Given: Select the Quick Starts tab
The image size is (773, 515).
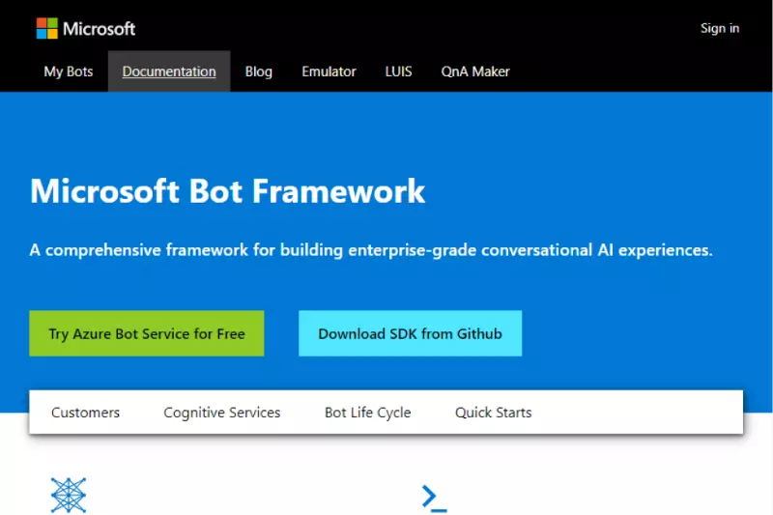Looking at the screenshot, I should 494,413.
